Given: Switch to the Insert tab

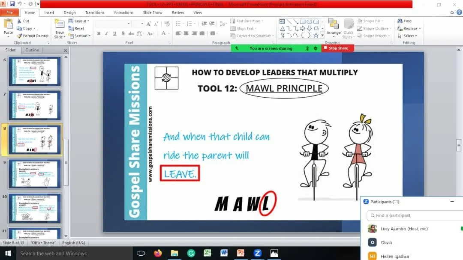Looking at the screenshot, I should (x=49, y=12).
